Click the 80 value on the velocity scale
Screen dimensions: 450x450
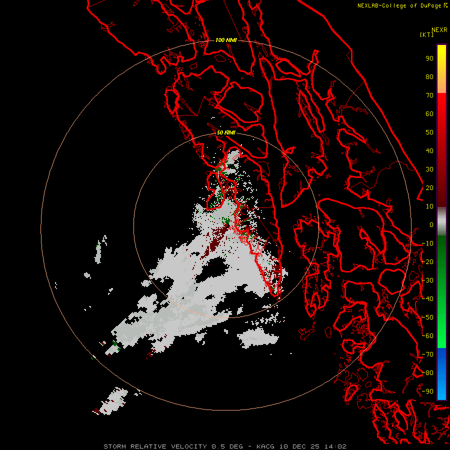click(429, 77)
